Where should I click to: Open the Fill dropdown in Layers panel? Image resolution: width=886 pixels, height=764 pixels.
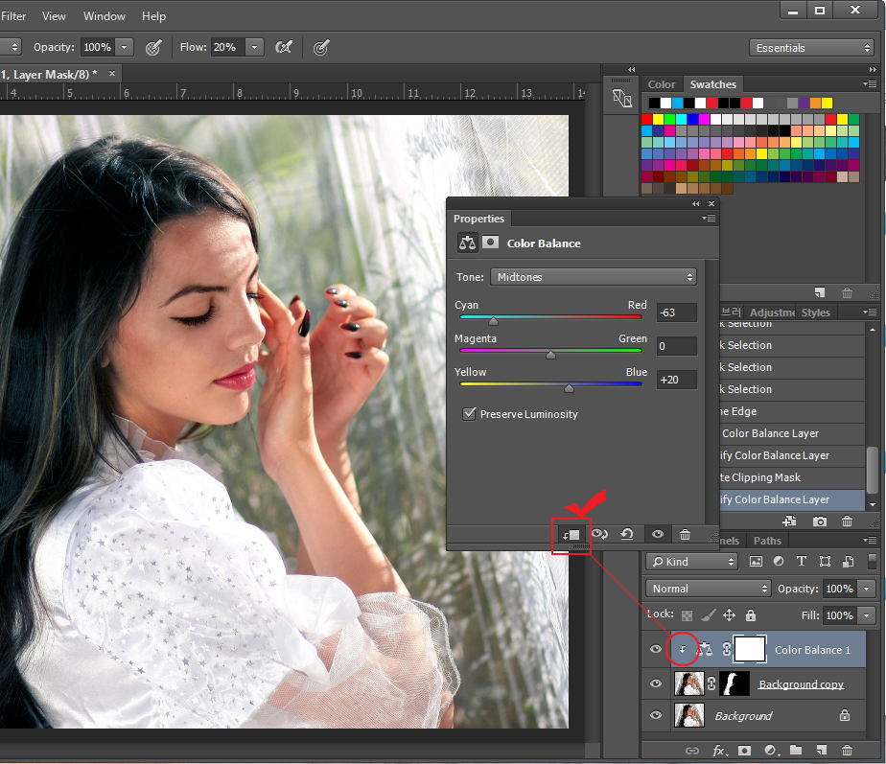(x=866, y=615)
